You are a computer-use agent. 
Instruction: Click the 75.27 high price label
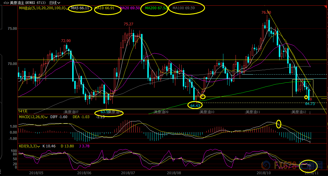tap(129, 24)
